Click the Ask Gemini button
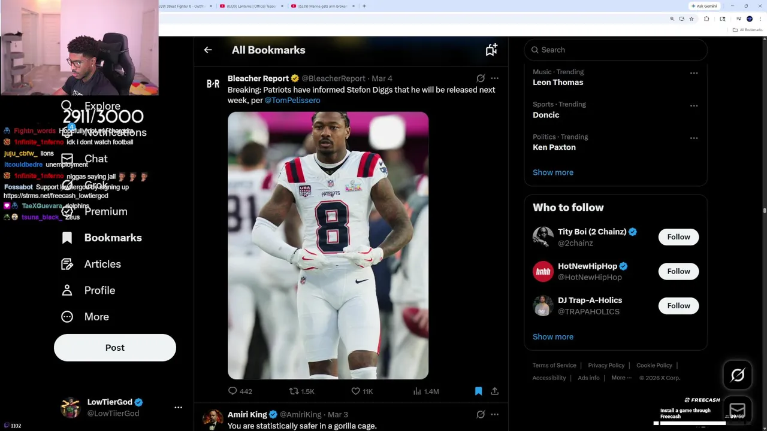The image size is (767, 431). [x=704, y=6]
